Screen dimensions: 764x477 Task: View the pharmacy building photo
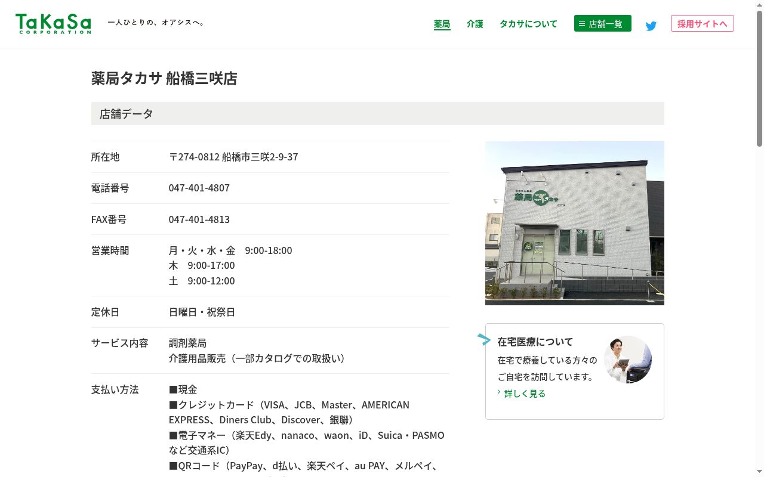pos(575,223)
